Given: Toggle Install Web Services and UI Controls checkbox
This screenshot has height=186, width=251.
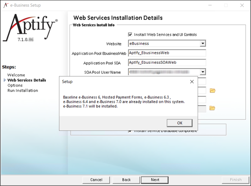Looking at the screenshot, I should 130,35.
